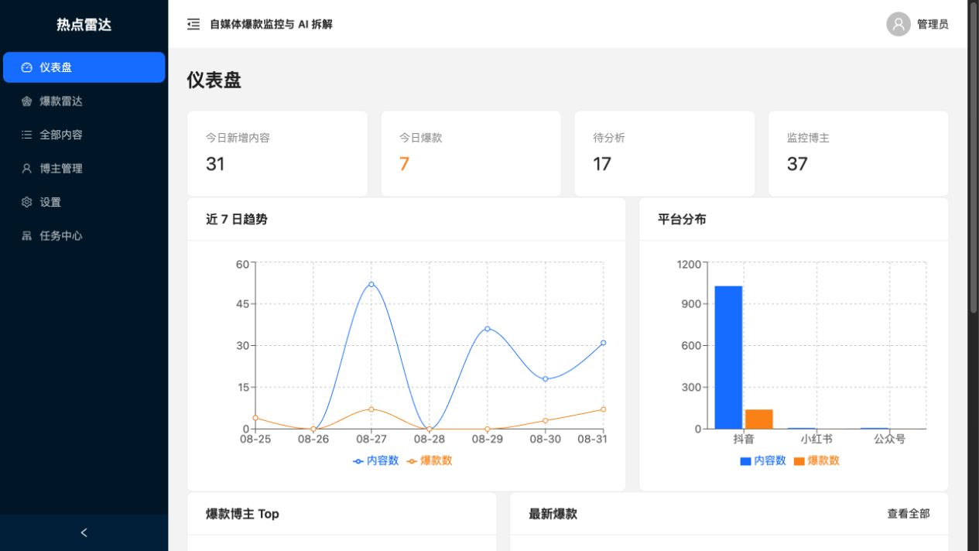Click 查看全部 link in 最新爆款
Viewport: 979px width, 551px height.
pyautogui.click(x=909, y=514)
